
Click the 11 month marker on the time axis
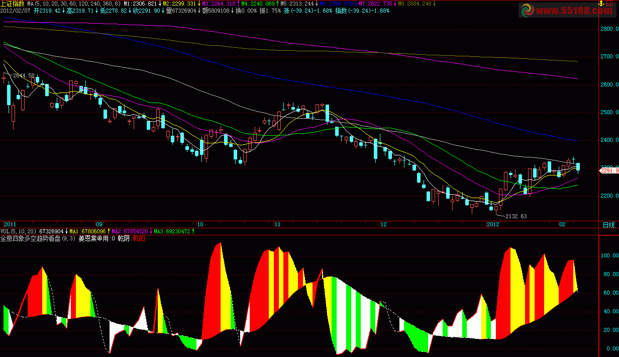277,224
